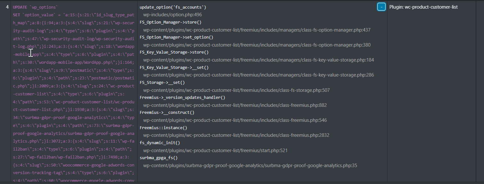Viewport: 484px width, 184px height.
Task: Select class-fs-key-value-storage.php:184 file path
Action: [258, 60]
